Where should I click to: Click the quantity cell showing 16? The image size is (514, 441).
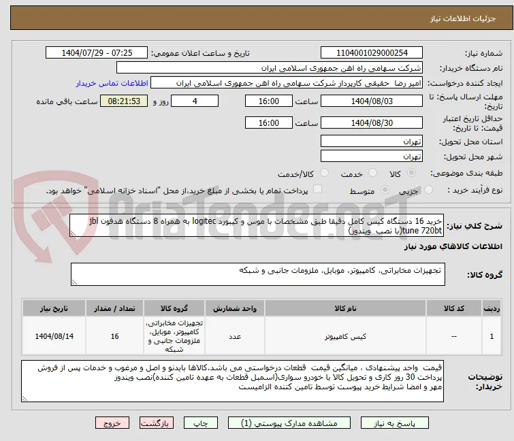114,336
